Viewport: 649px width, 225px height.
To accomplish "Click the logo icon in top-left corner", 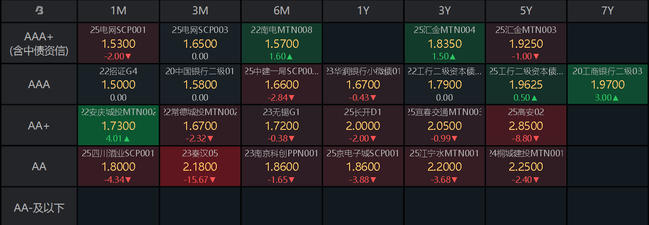I will (x=39, y=11).
